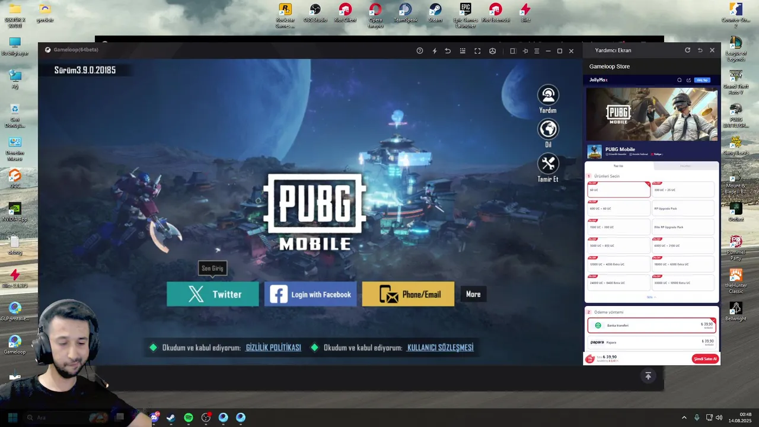Choose 18000 UC + 6300 Extra UC

[x=683, y=264]
